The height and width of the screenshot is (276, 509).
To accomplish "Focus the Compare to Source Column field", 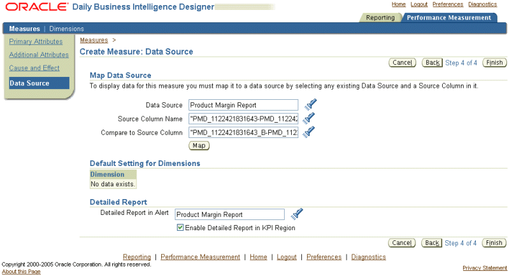I will [x=243, y=132].
